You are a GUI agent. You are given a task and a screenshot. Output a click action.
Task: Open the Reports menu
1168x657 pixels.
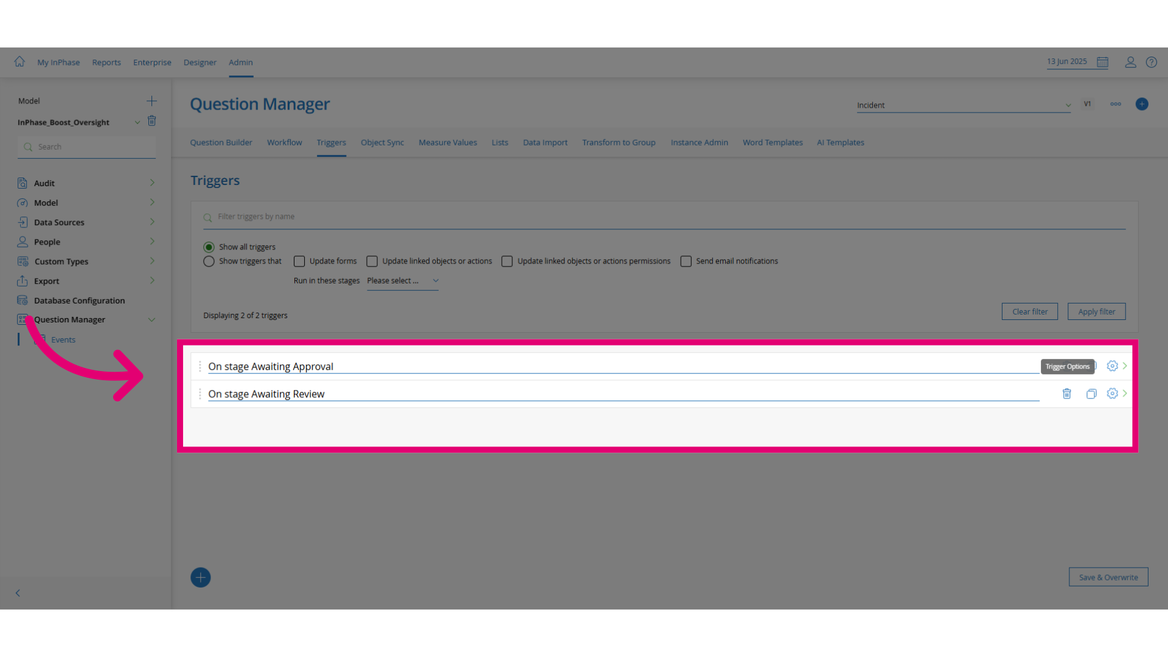tap(106, 62)
